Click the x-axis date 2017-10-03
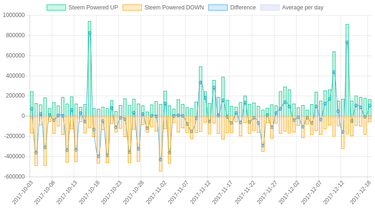The width and height of the screenshot is (375, 212). [x=23, y=193]
